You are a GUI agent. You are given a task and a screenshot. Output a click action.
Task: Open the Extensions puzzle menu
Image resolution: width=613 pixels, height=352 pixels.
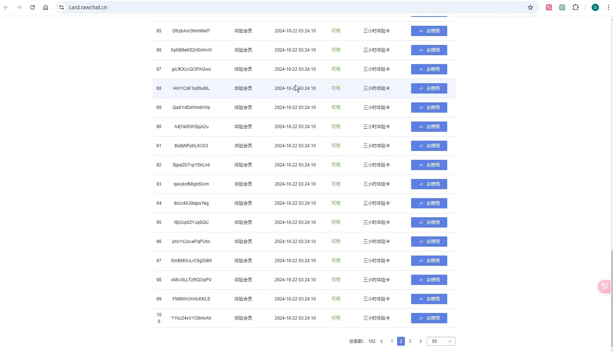(575, 7)
